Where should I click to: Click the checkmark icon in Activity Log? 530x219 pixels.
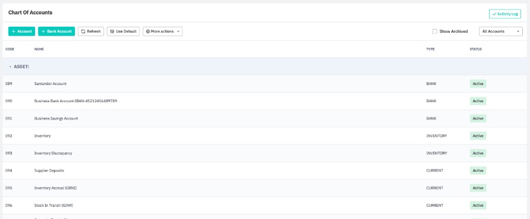pos(494,14)
